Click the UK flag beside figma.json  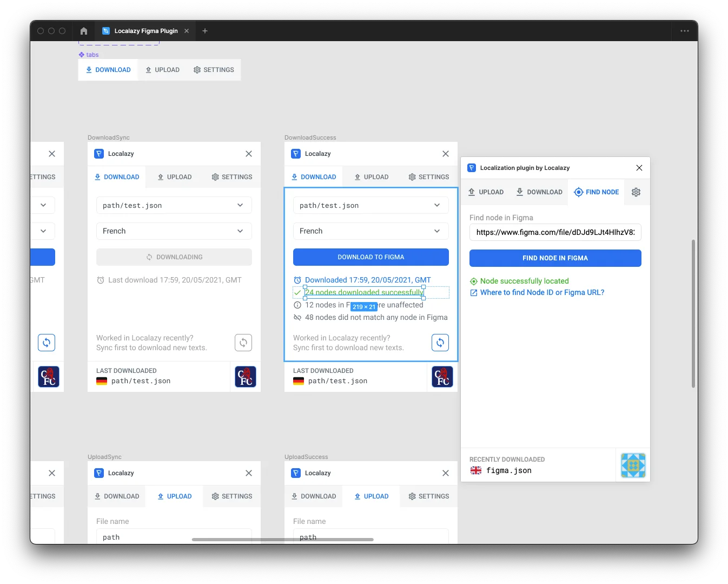coord(475,470)
